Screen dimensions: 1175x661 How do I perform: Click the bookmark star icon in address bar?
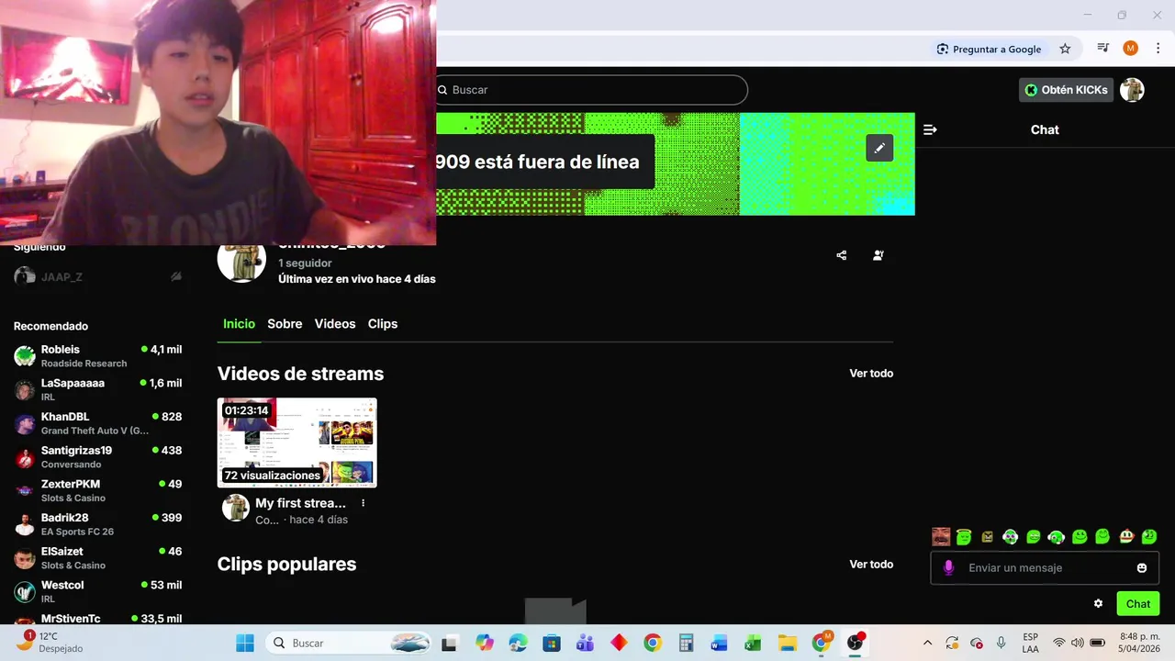(1065, 49)
